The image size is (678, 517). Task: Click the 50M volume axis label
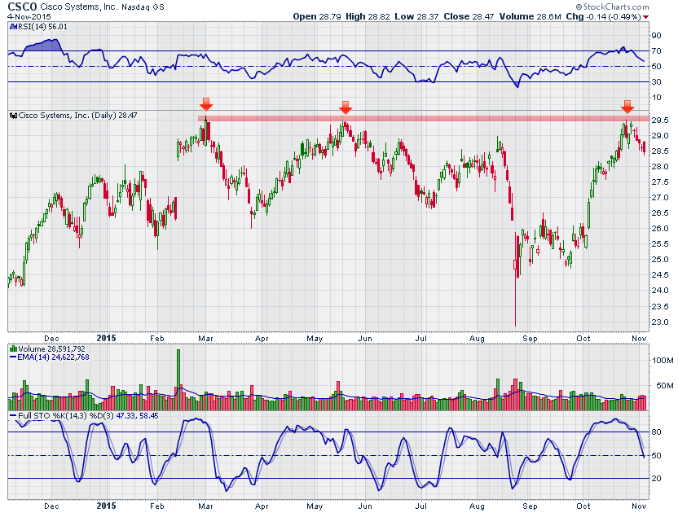(x=665, y=385)
